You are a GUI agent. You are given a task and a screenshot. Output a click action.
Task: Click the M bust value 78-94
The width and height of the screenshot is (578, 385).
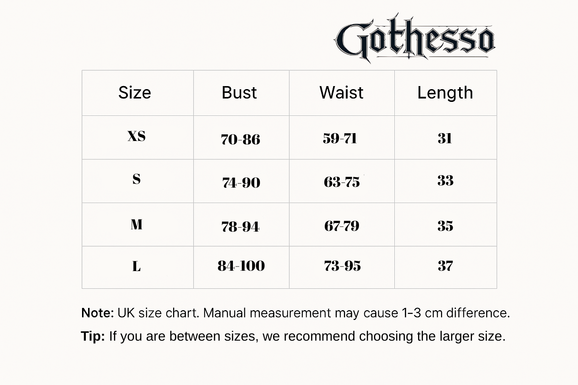[x=240, y=227]
